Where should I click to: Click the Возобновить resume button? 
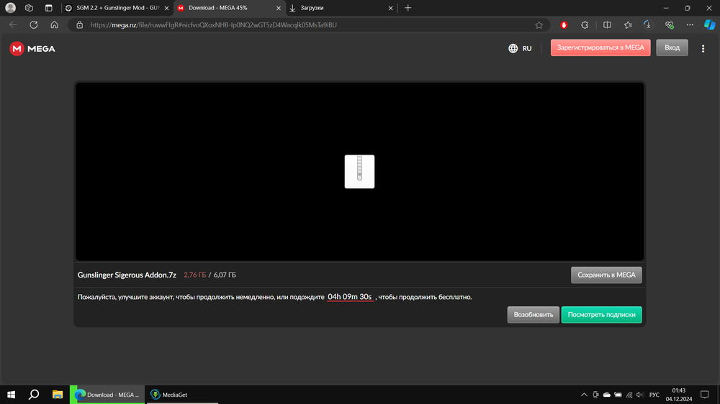pos(533,315)
